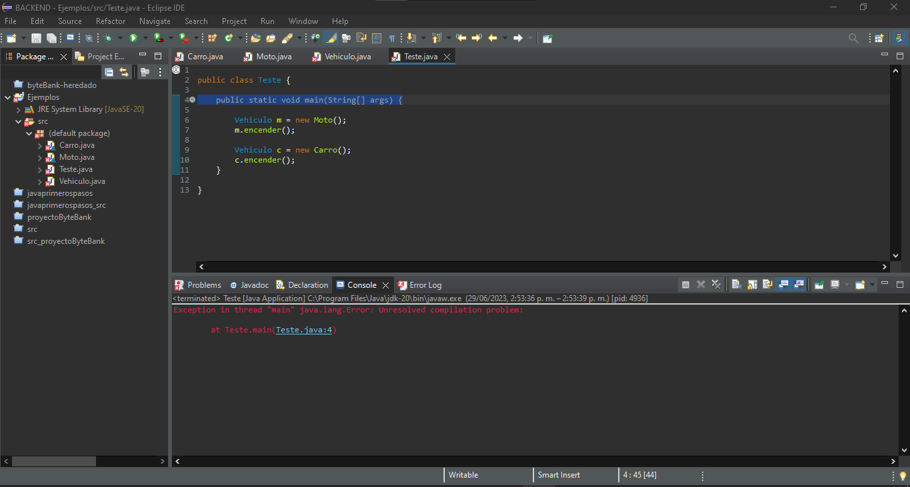Click the Last Edit Location icon
Image resolution: width=910 pixels, height=487 pixels.
coord(461,38)
